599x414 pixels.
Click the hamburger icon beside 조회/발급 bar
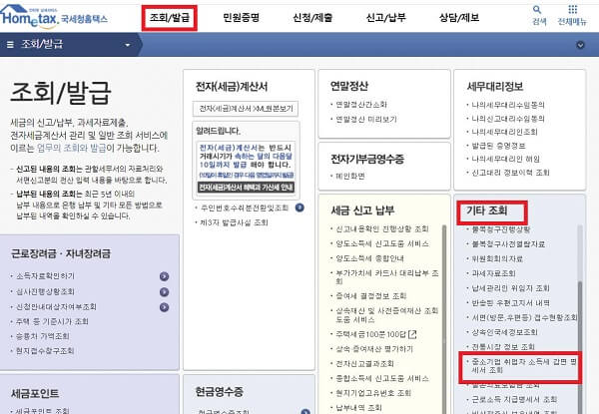coord(10,45)
